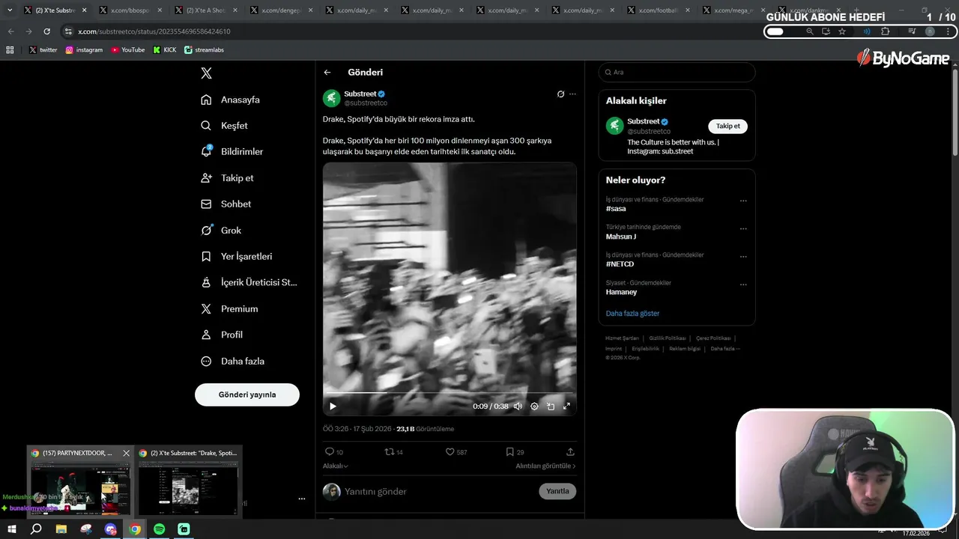
Task: Open Chrome apps grid icon
Action: pos(10,50)
